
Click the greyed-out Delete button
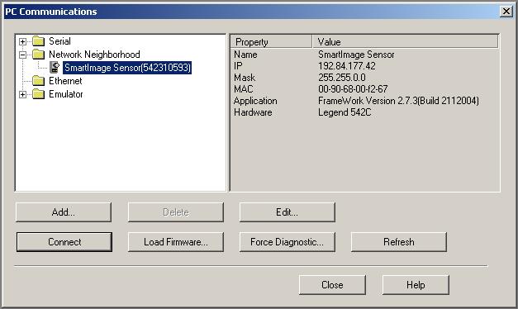click(176, 212)
